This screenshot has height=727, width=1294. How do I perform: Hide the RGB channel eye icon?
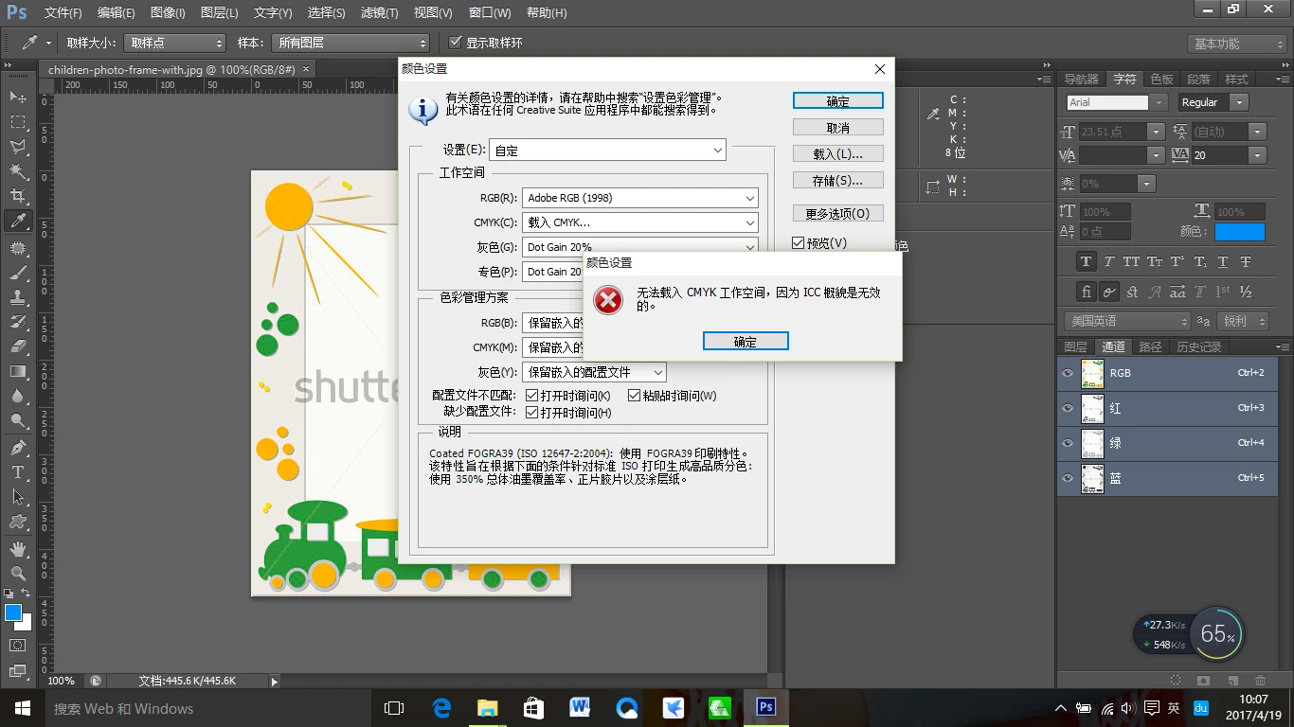click(x=1068, y=373)
